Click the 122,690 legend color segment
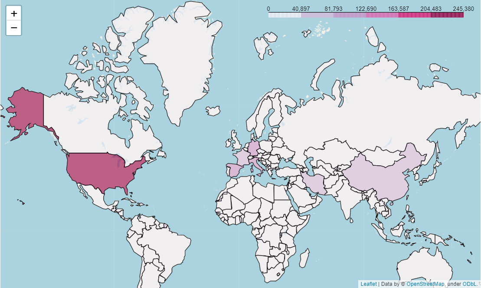This screenshot has width=481, height=288. [382, 15]
